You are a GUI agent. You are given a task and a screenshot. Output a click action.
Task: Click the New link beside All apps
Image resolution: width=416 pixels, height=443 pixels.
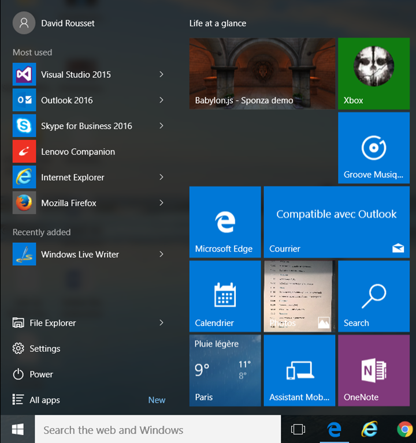pyautogui.click(x=157, y=400)
